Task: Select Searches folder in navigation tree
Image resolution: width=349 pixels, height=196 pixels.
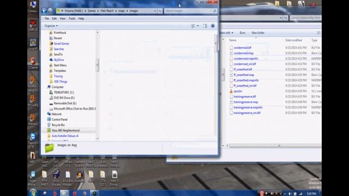Action: (59, 49)
